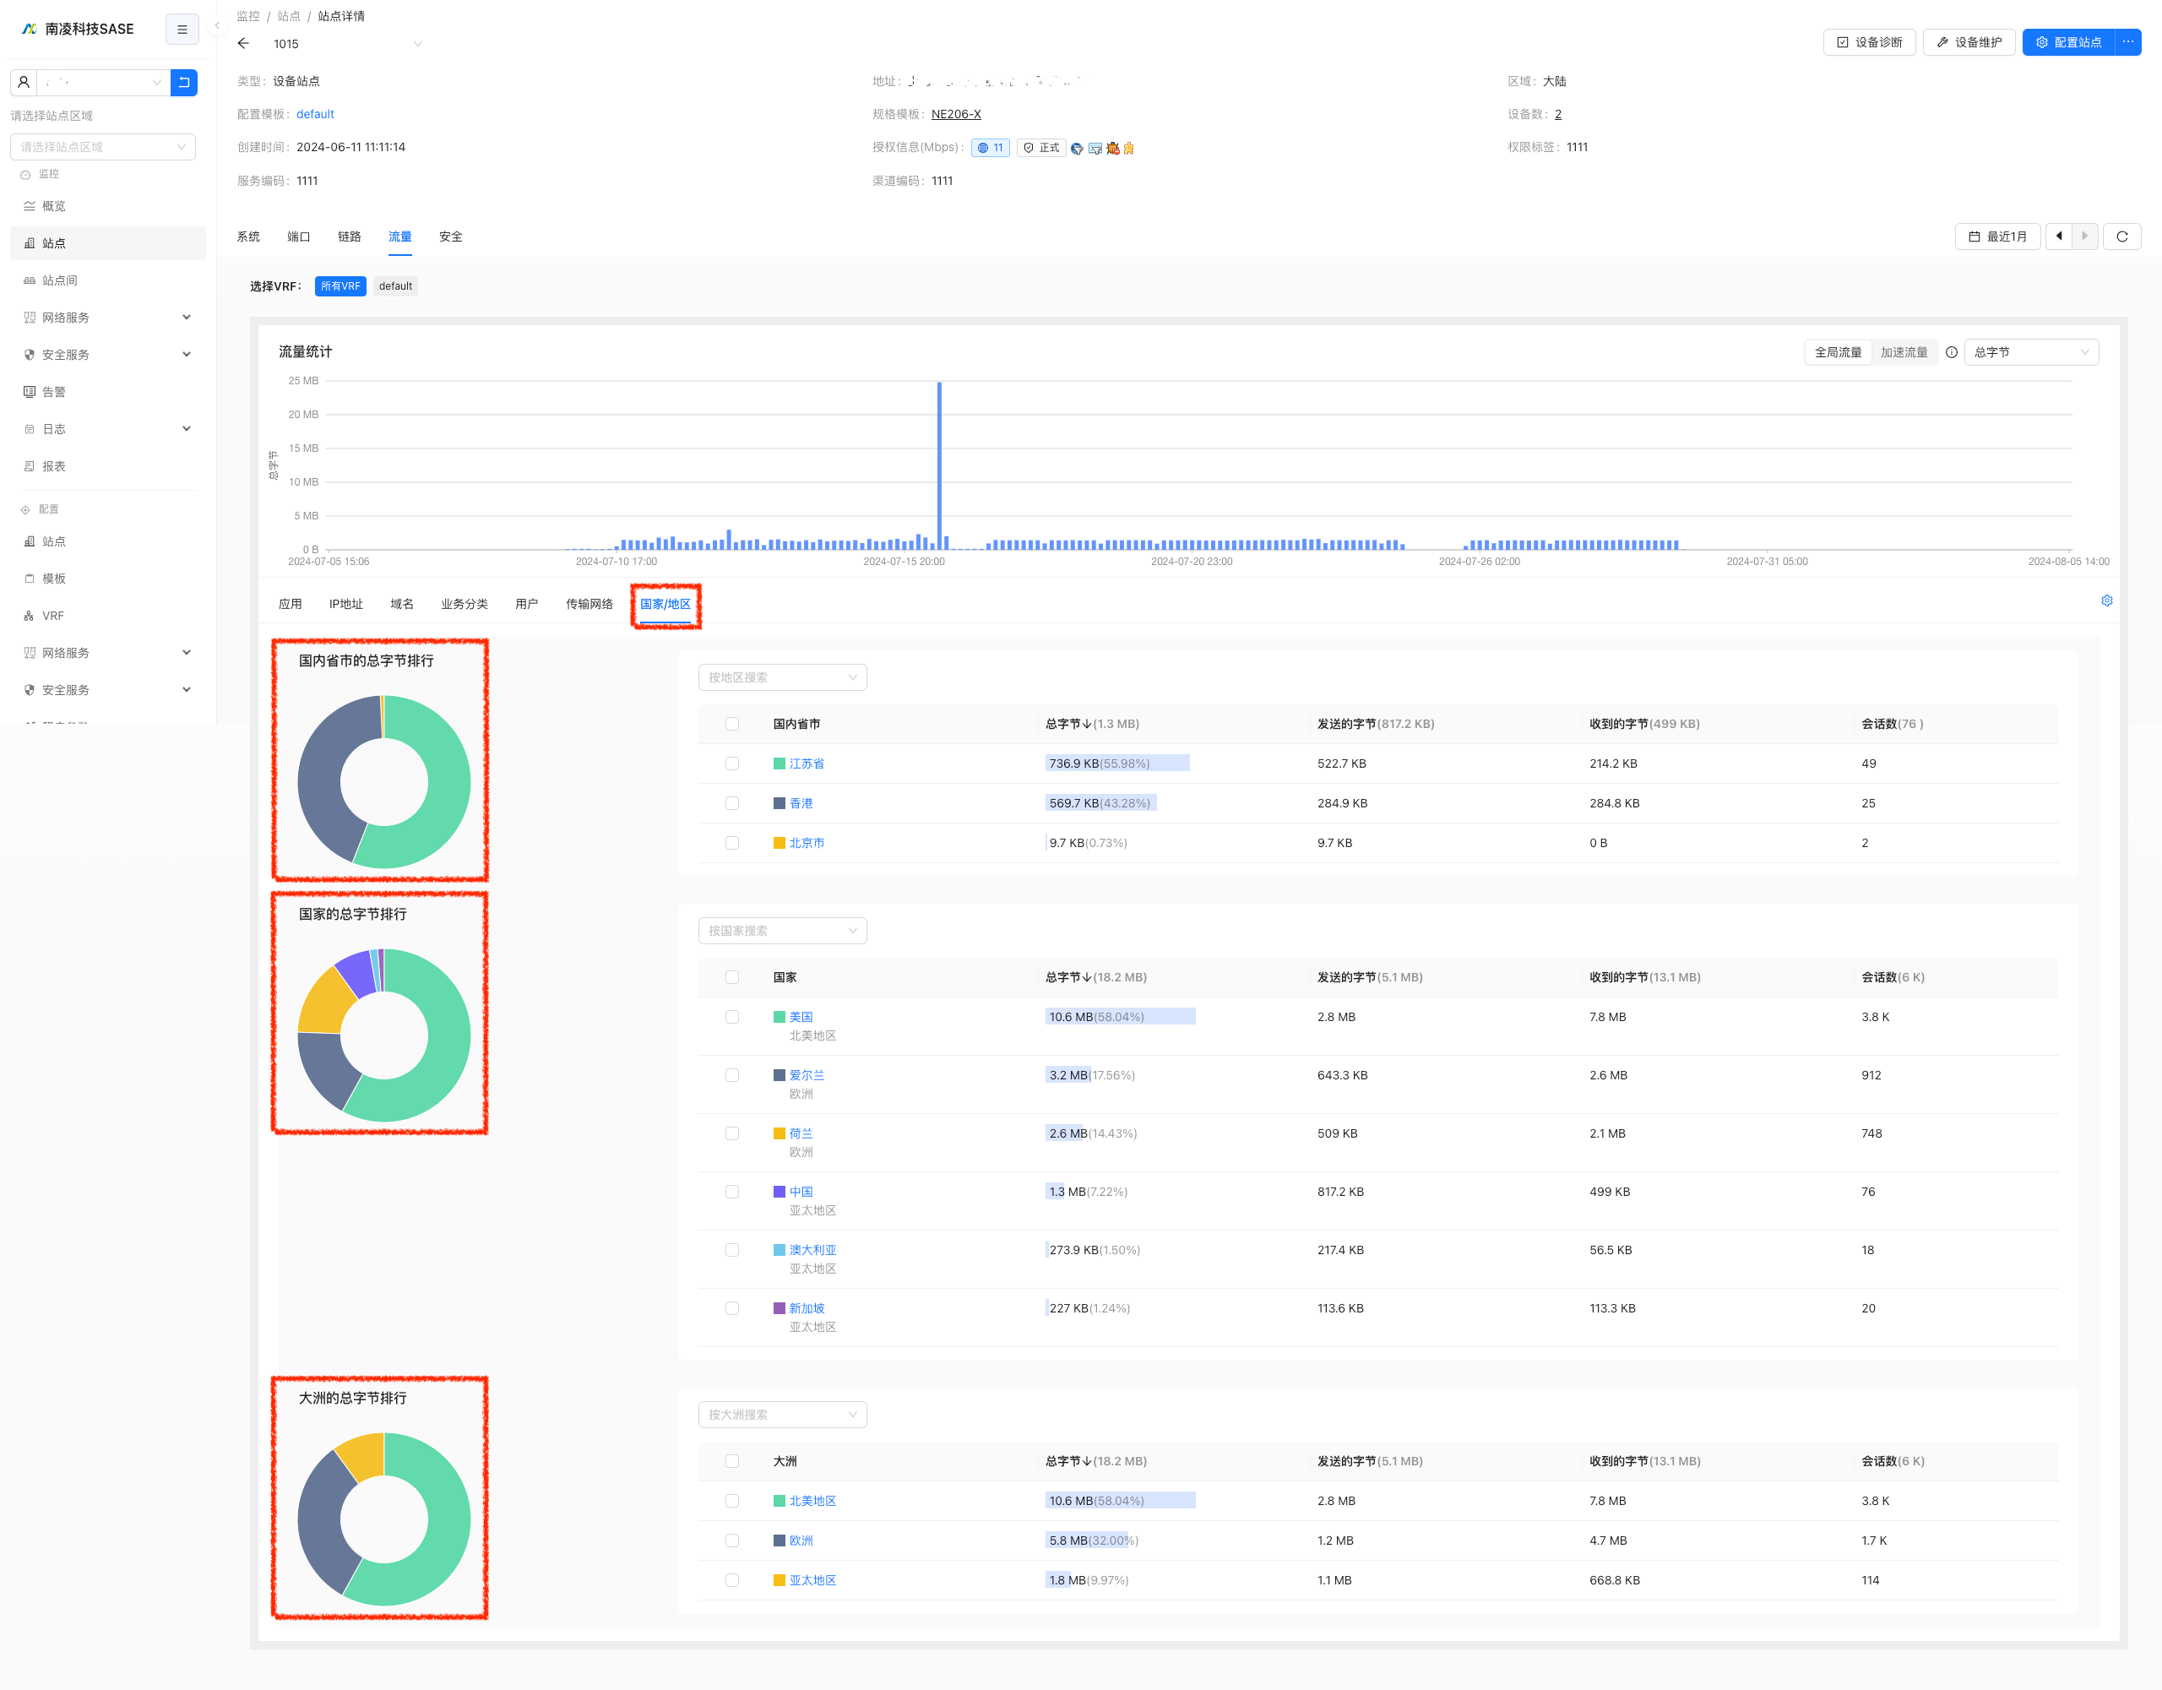The width and height of the screenshot is (2162, 1690).
Task: Open the more options ellipsis beside 配置站点
Action: pyautogui.click(x=2127, y=42)
